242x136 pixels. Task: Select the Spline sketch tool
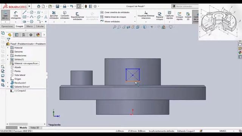[39, 12]
